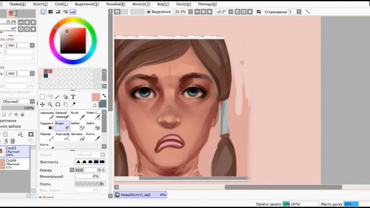This screenshot has height=208, width=370.
Task: Select the Text tool
Action: 73,97
